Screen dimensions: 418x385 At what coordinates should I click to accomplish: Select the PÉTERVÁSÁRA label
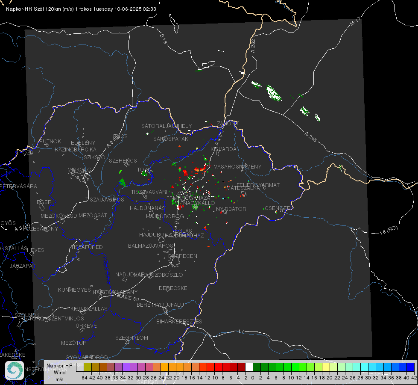click(19, 186)
